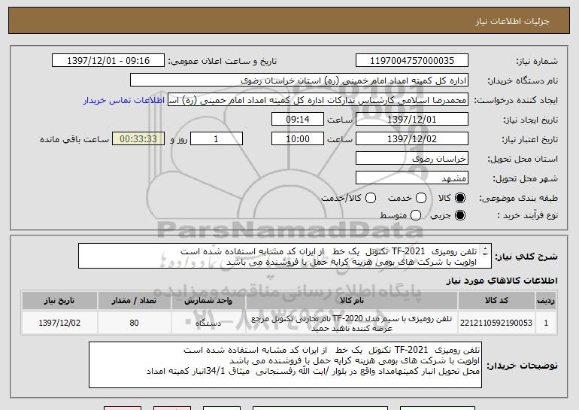The width and height of the screenshot is (579, 410).
Task: Click the unit cell دستگاه
Action: pos(208,323)
